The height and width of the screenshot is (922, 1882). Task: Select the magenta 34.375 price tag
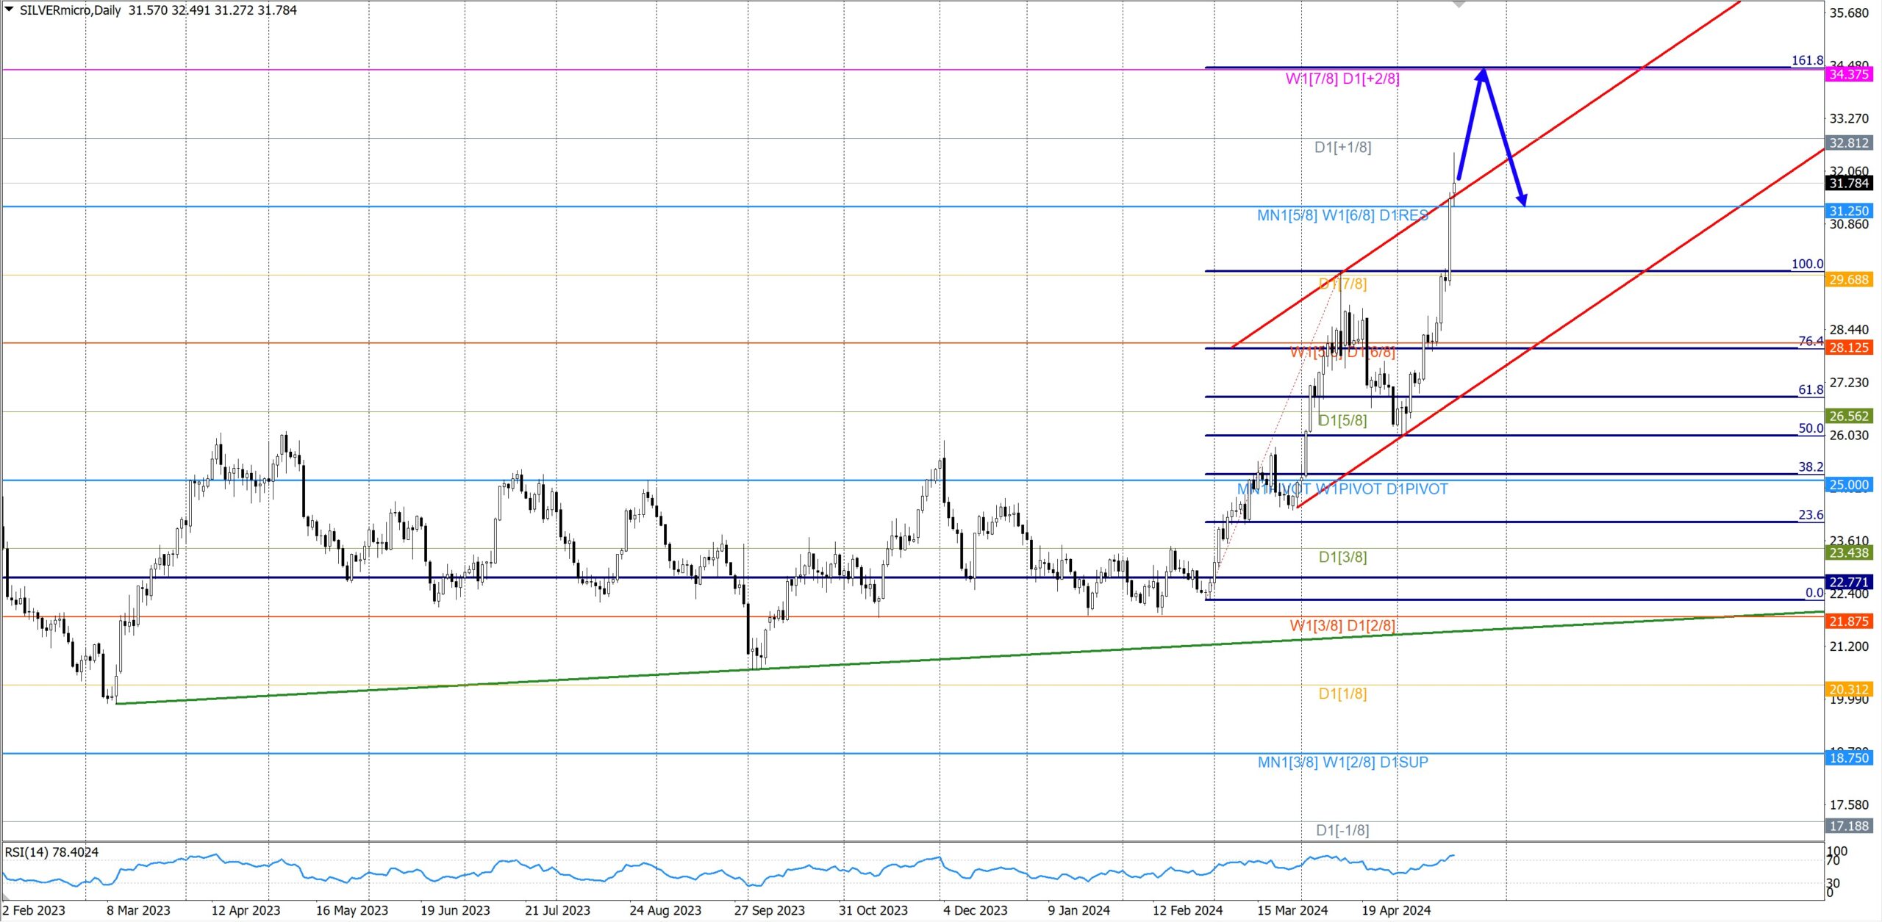click(x=1848, y=74)
